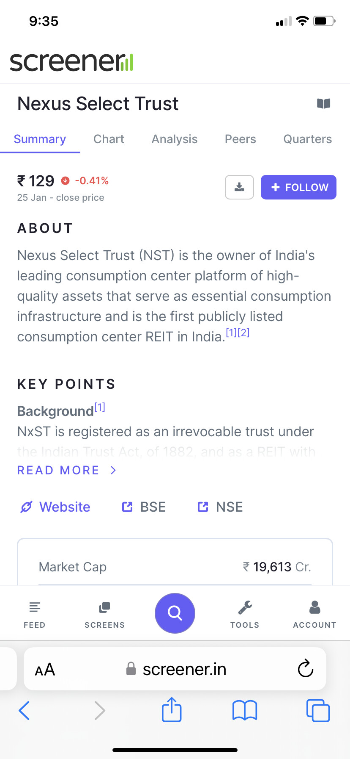Viewport: 350px width, 759px height.
Task: Open the book icon beside Nexus Select Trust
Action: point(323,103)
